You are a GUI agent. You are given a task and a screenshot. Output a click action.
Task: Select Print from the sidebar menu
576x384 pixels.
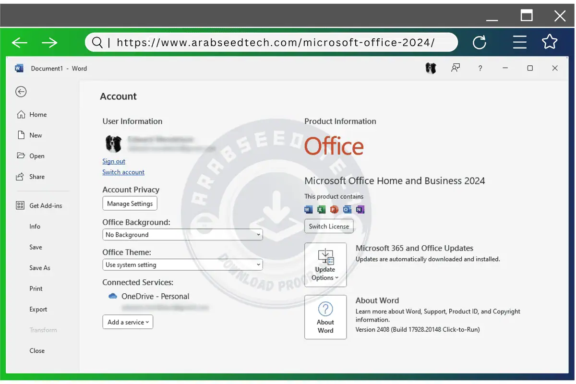(x=36, y=288)
